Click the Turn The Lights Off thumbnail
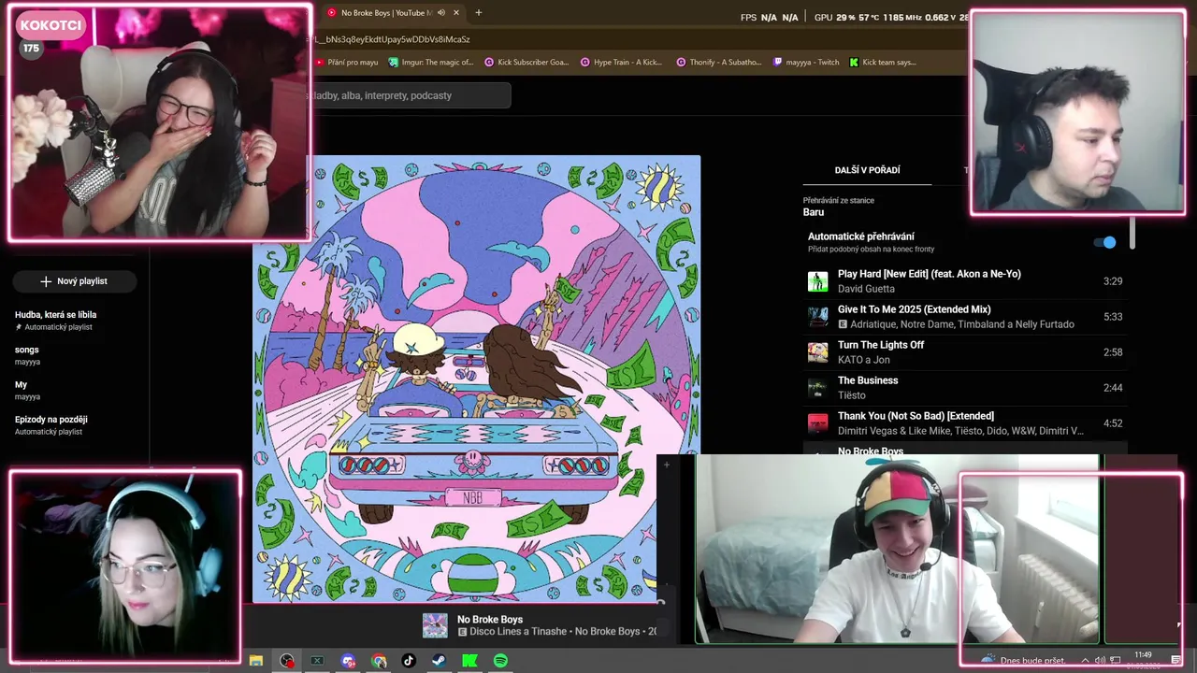The height and width of the screenshot is (673, 1197). [x=818, y=352]
